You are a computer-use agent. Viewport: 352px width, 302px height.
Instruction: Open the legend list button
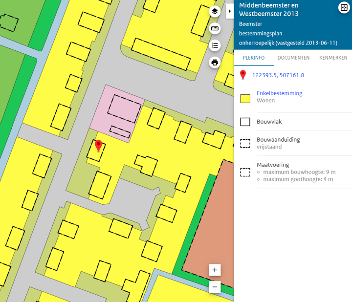pos(214,45)
